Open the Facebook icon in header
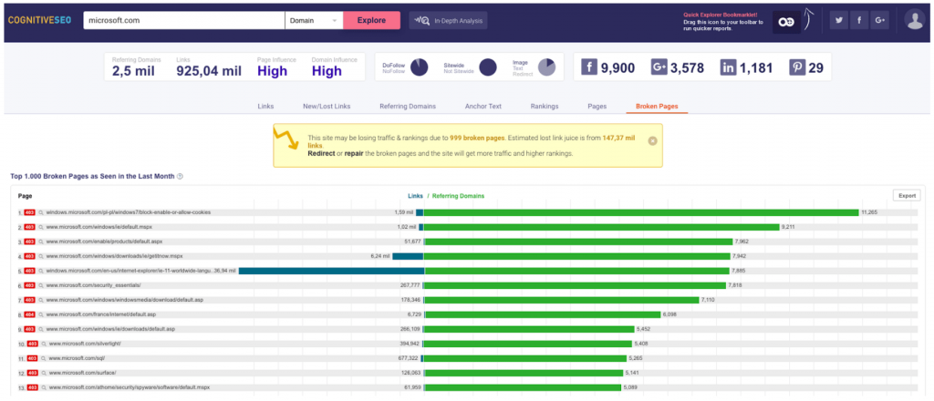The width and height of the screenshot is (934, 401). click(x=859, y=20)
